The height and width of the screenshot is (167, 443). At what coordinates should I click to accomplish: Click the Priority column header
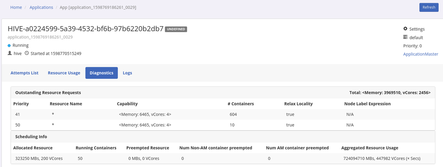21,104
